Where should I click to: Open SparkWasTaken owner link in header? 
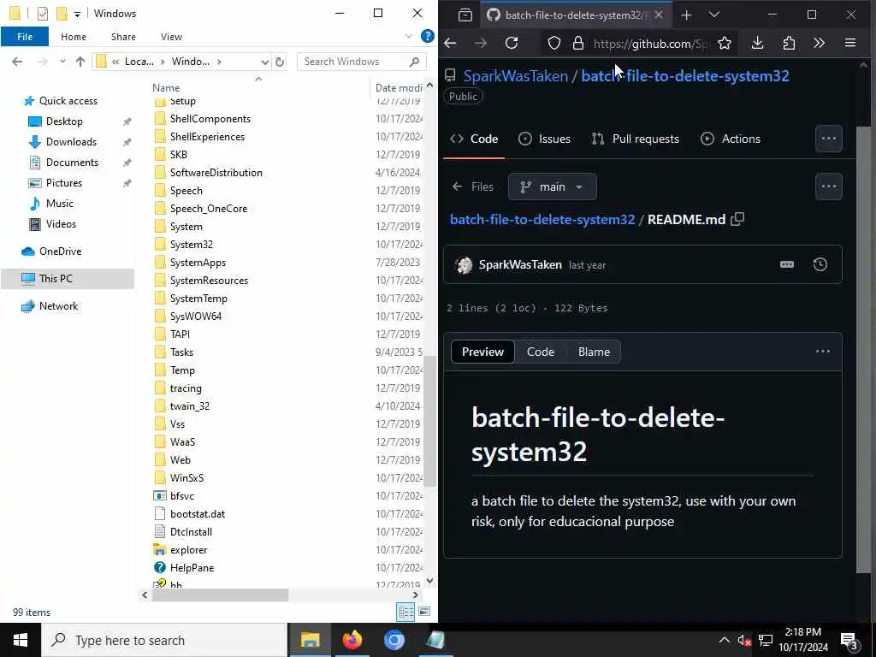(515, 76)
